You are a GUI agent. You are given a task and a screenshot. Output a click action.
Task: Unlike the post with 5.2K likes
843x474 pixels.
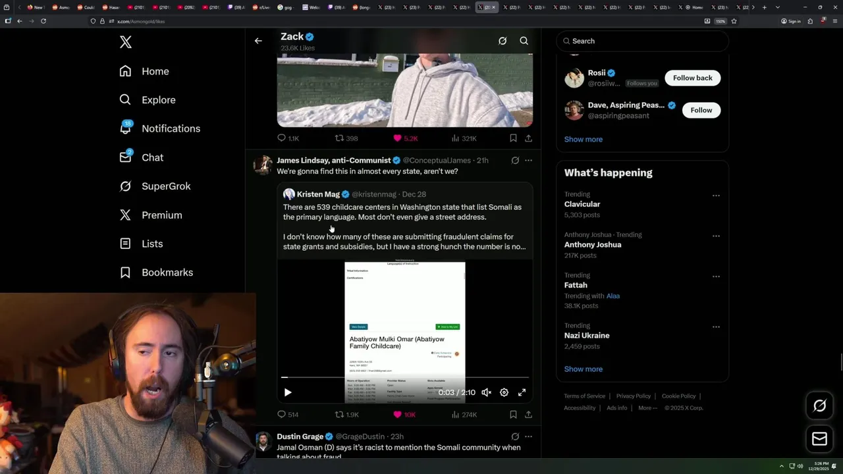point(405,138)
